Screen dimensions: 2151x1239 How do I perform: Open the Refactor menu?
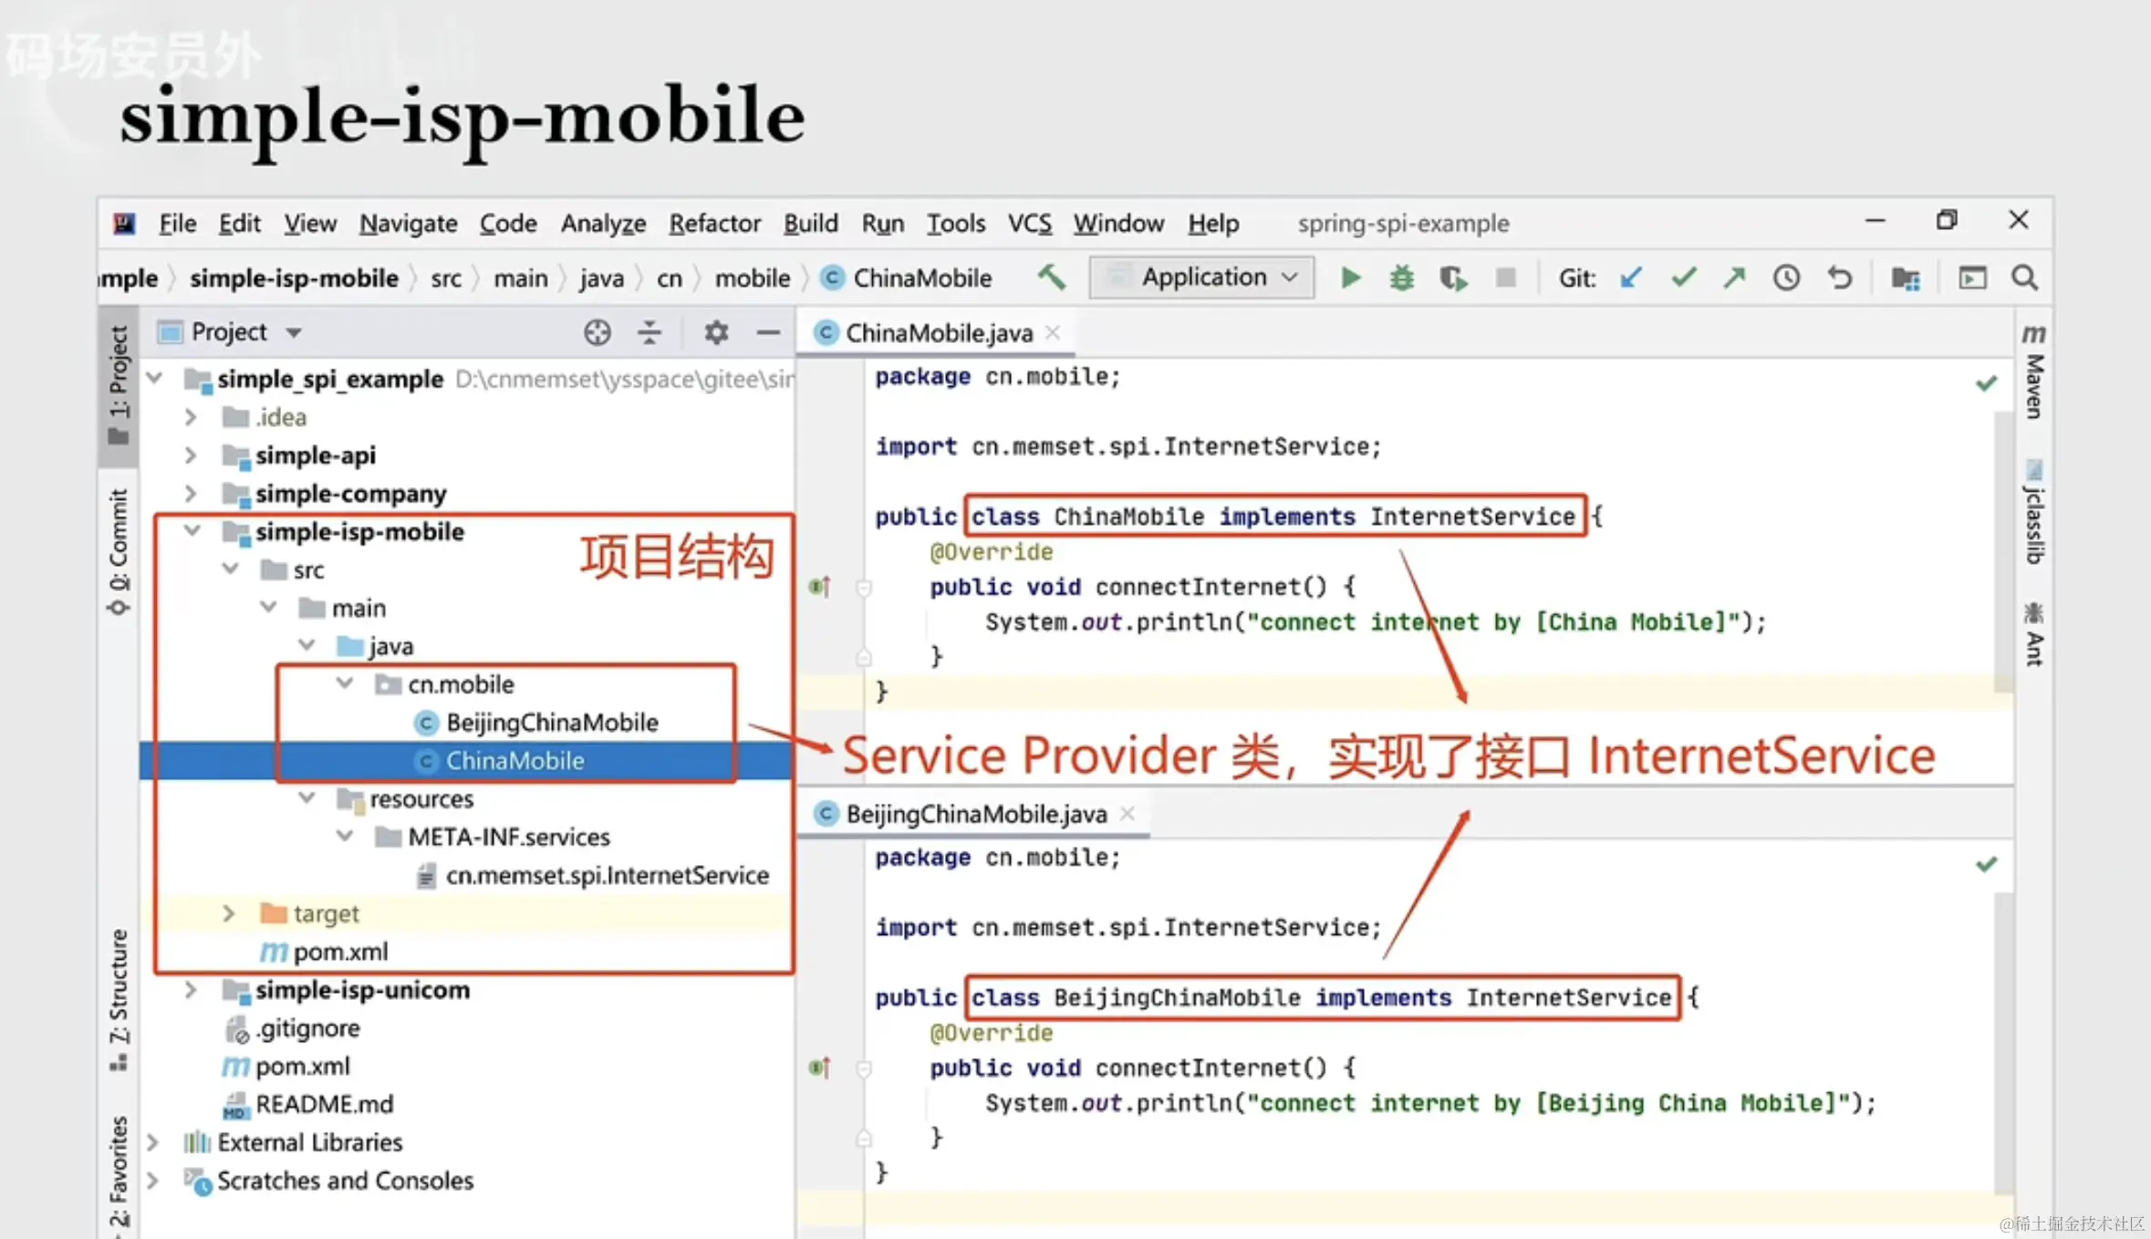[x=714, y=224]
